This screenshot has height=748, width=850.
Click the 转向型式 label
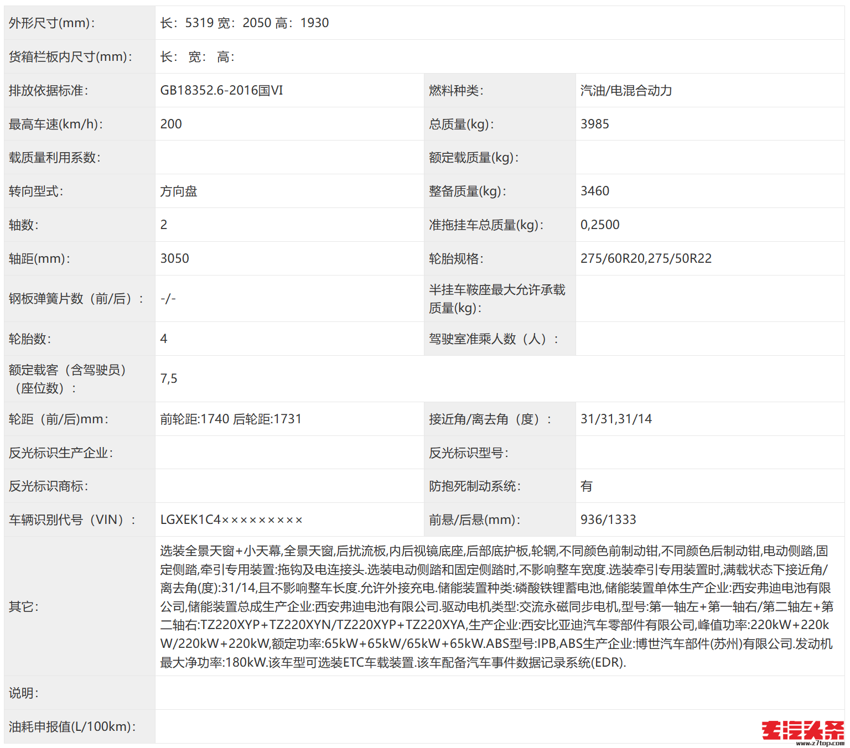36,191
